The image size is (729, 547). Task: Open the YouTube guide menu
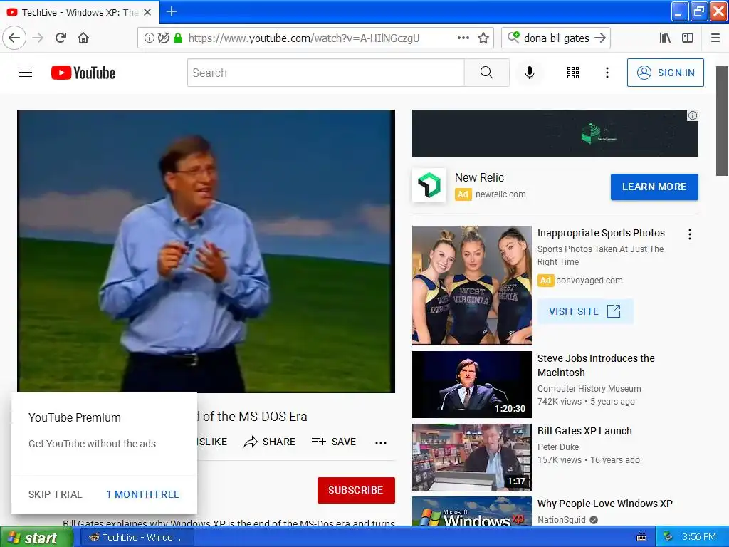[x=26, y=73]
